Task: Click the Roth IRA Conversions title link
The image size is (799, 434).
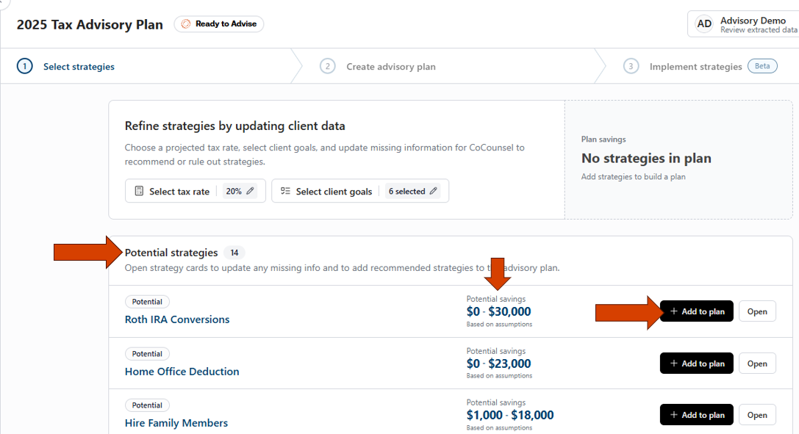Action: coord(177,319)
